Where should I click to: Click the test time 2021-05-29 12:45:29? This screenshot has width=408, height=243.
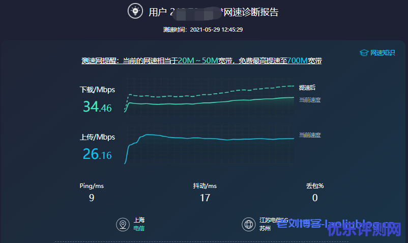tap(216, 30)
